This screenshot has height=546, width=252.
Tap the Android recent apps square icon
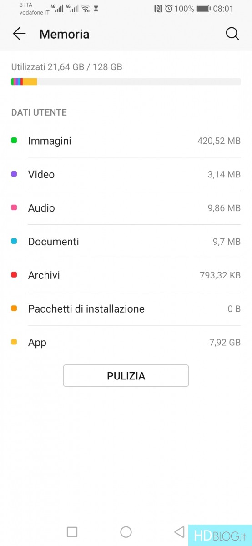pyautogui.click(x=72, y=532)
